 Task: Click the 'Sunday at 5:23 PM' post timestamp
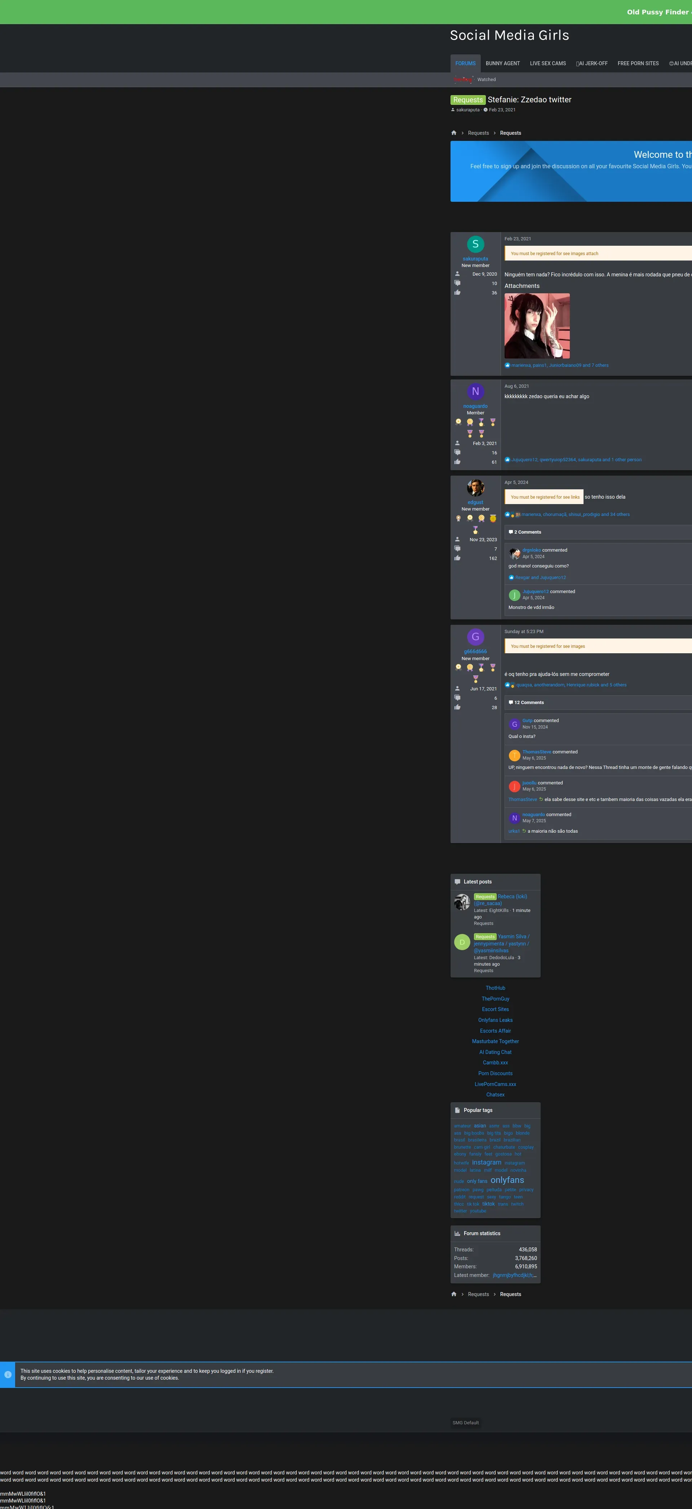524,632
